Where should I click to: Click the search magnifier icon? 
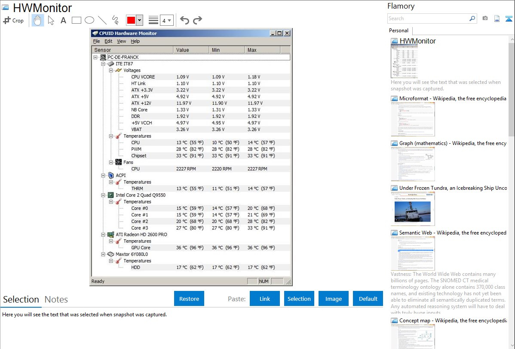pyautogui.click(x=472, y=19)
